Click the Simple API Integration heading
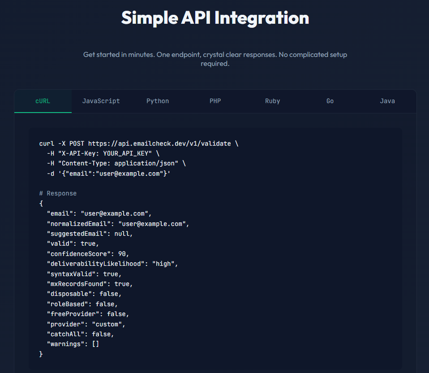This screenshot has width=429, height=373. [215, 18]
